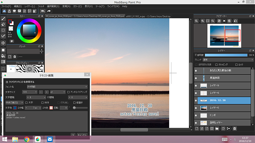This screenshot has height=143, width=255.
Task: Enable the anti-aliasing checkbox
Action: [68, 92]
